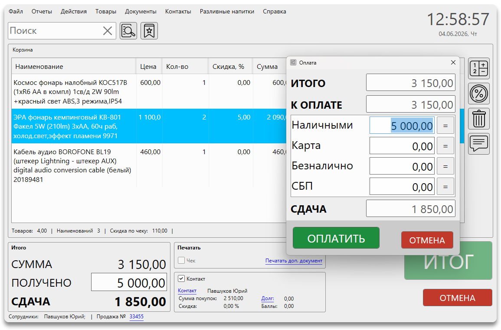Click the Безналично amount field

coord(402,166)
